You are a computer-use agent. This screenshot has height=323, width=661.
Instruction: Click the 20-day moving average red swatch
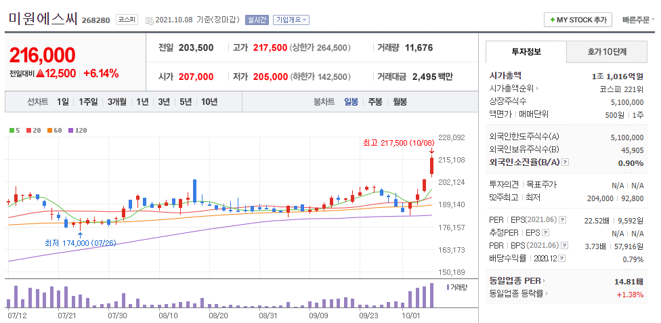[28, 130]
